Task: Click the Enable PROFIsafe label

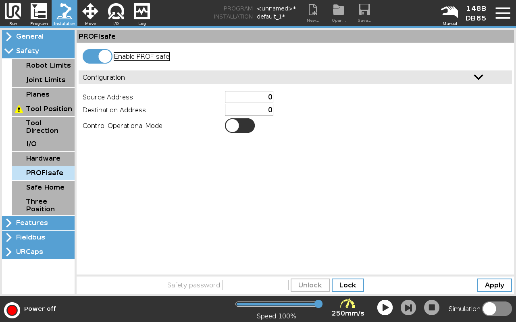Action: [141, 56]
